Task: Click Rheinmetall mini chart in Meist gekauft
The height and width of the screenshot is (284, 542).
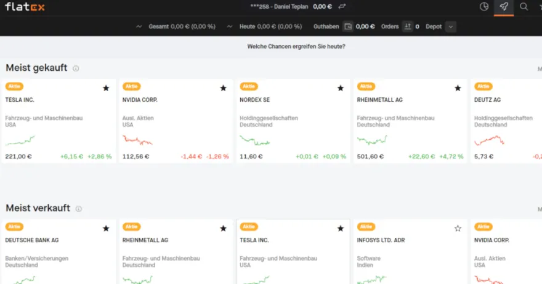Action: click(372, 140)
